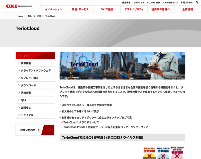Click the 密集場所 warning icon

point(163,153)
